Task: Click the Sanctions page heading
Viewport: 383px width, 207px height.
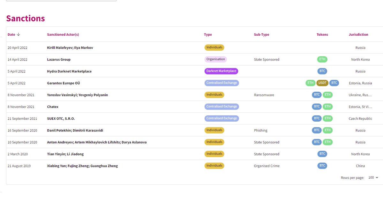Action: 26,18
